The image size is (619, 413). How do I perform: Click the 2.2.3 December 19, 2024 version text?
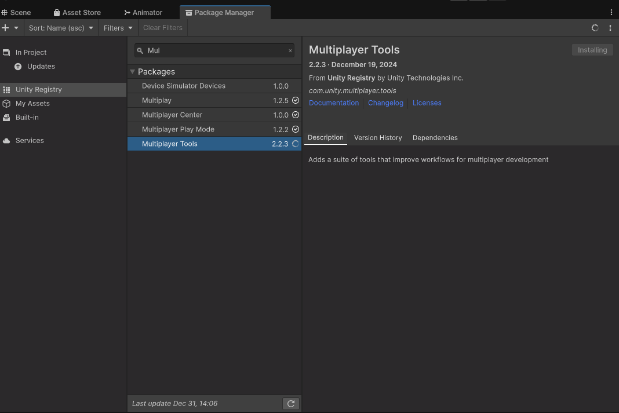353,65
